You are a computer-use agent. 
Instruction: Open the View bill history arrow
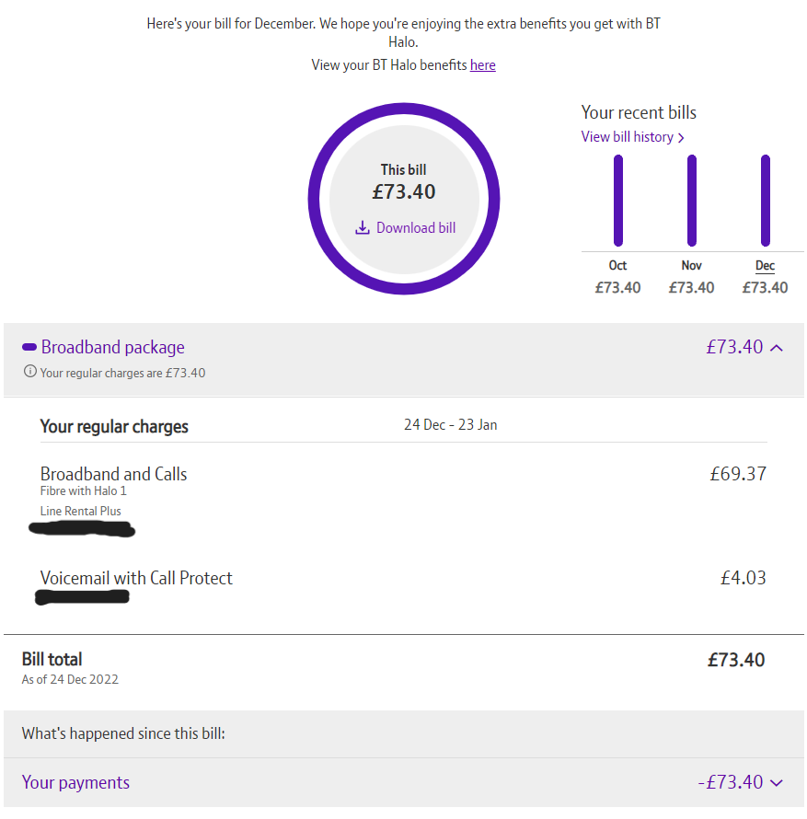click(681, 138)
